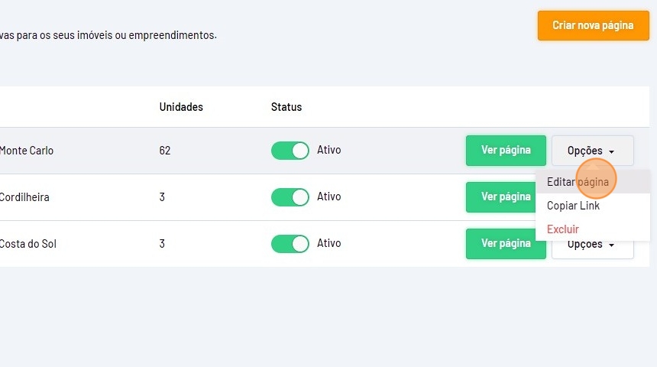The width and height of the screenshot is (657, 367).
Task: Click the Criar nova página button
Action: coord(593,25)
